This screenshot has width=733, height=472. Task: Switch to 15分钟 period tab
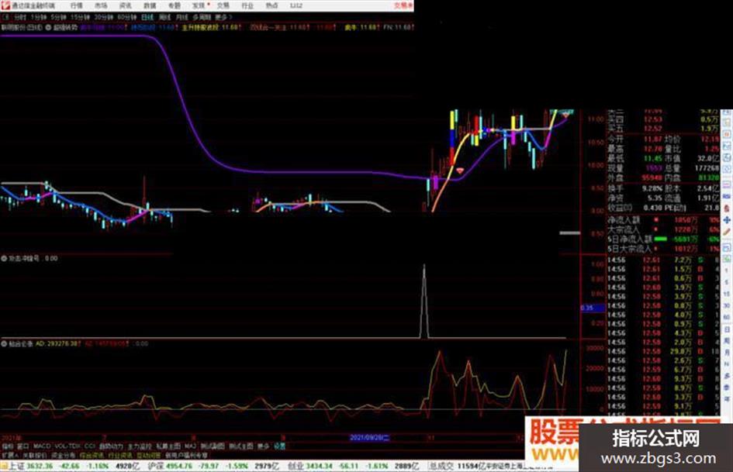click(81, 17)
